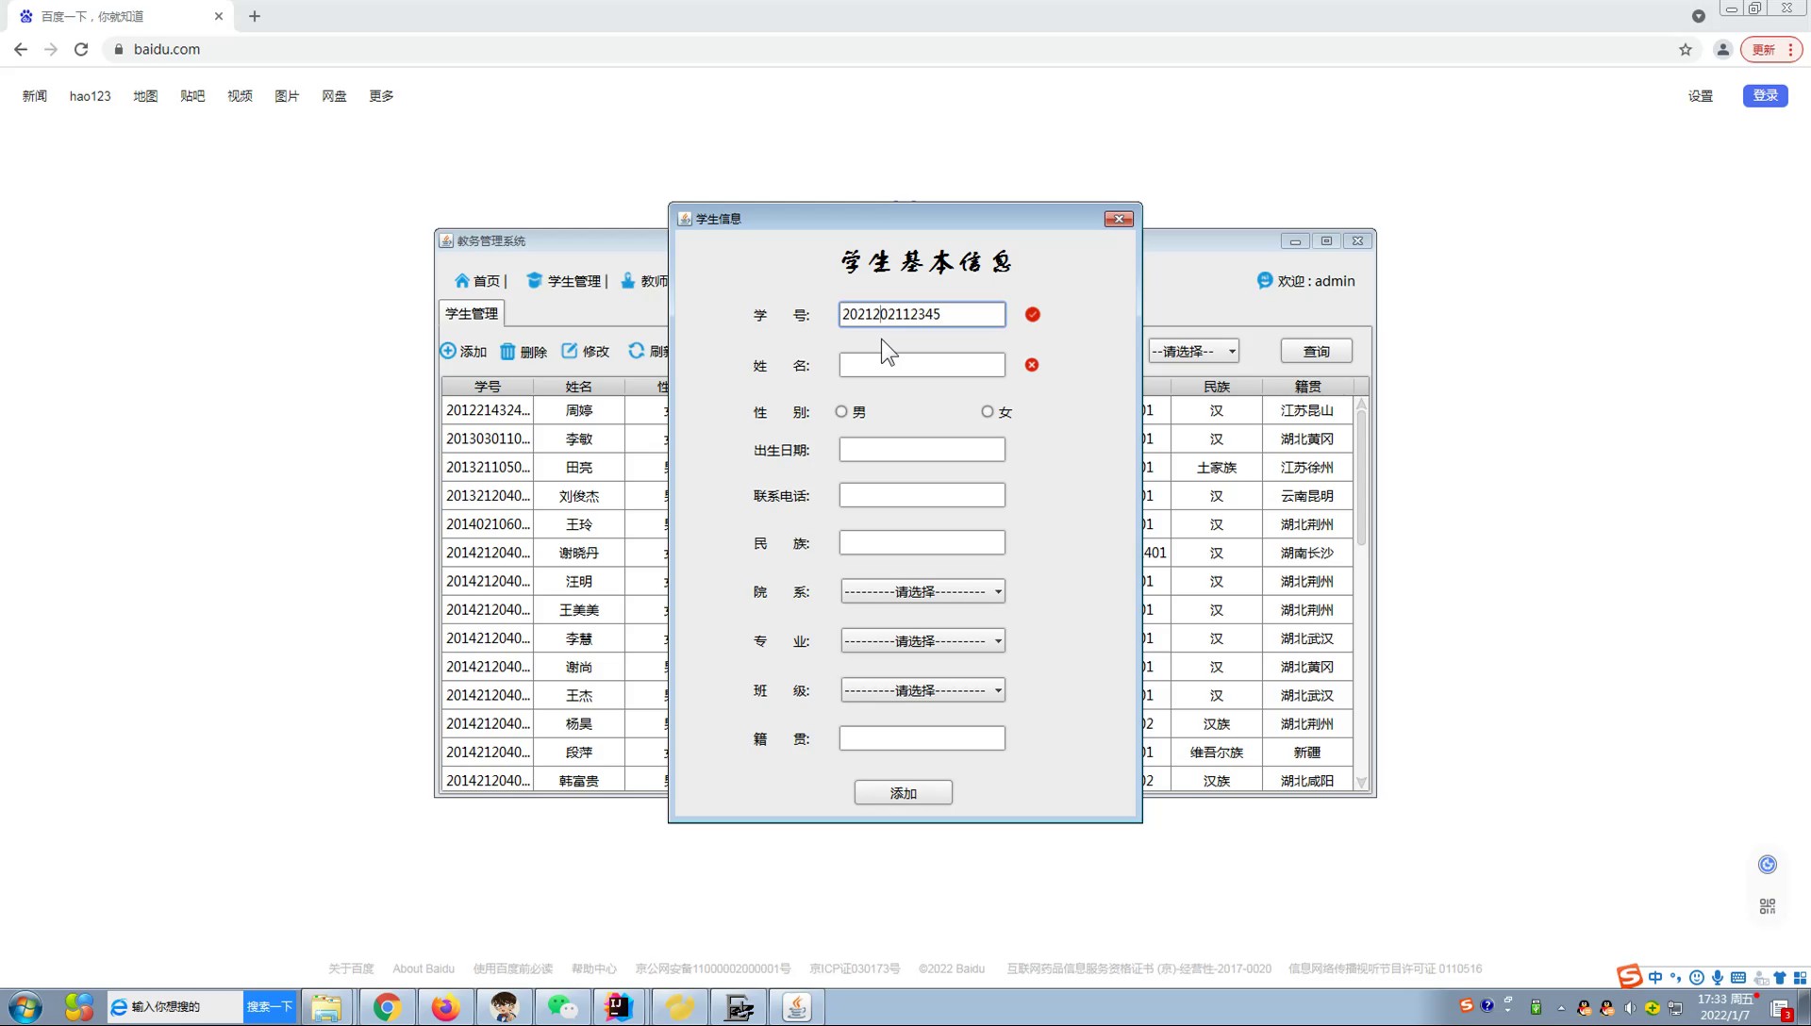Click the 出生日期 input field
The width and height of the screenshot is (1811, 1026).
(922, 450)
